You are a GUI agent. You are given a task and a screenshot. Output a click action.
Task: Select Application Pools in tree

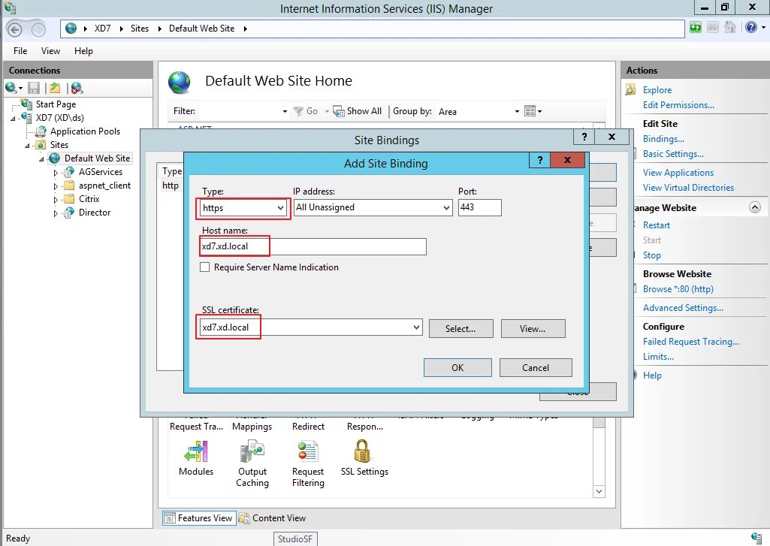(x=85, y=131)
